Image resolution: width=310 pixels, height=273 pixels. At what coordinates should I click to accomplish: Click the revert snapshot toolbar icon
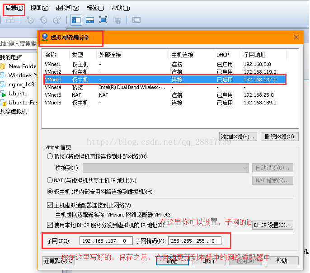[x=43, y=20]
